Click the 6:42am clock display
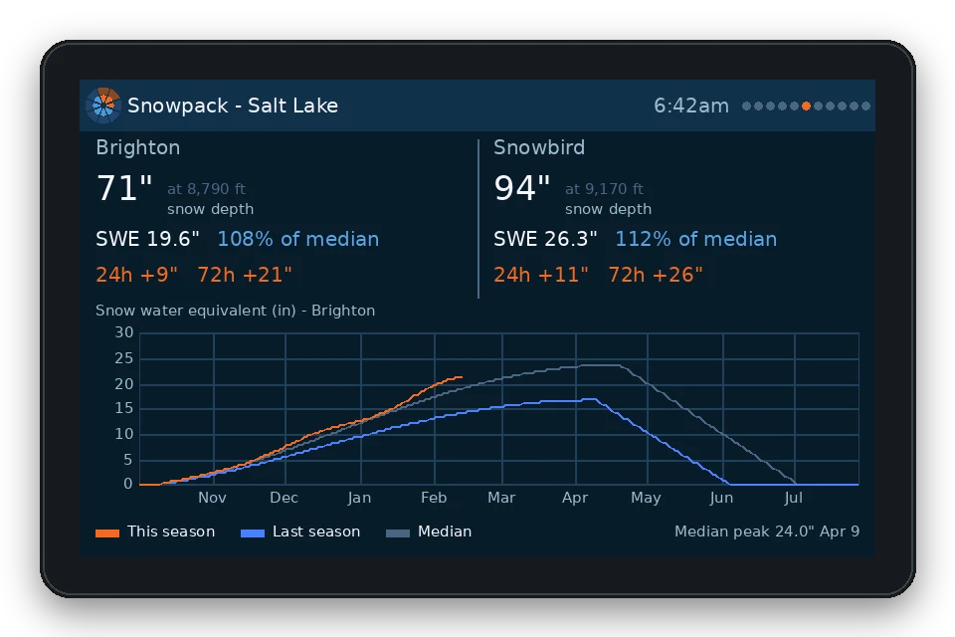The width and height of the screenshot is (955, 637). [x=691, y=106]
